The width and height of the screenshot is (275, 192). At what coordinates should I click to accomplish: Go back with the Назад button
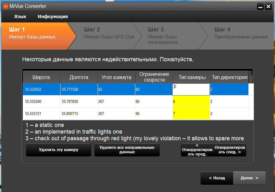pos(217,178)
